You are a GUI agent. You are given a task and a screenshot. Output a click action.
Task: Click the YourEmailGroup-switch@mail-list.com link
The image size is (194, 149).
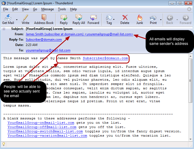click(45, 131)
